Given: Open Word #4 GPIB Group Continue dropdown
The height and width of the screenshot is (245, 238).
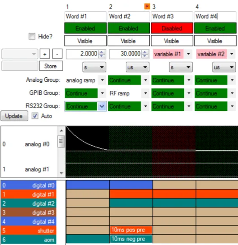Looking at the screenshot, I should pyautogui.click(x=232, y=93).
